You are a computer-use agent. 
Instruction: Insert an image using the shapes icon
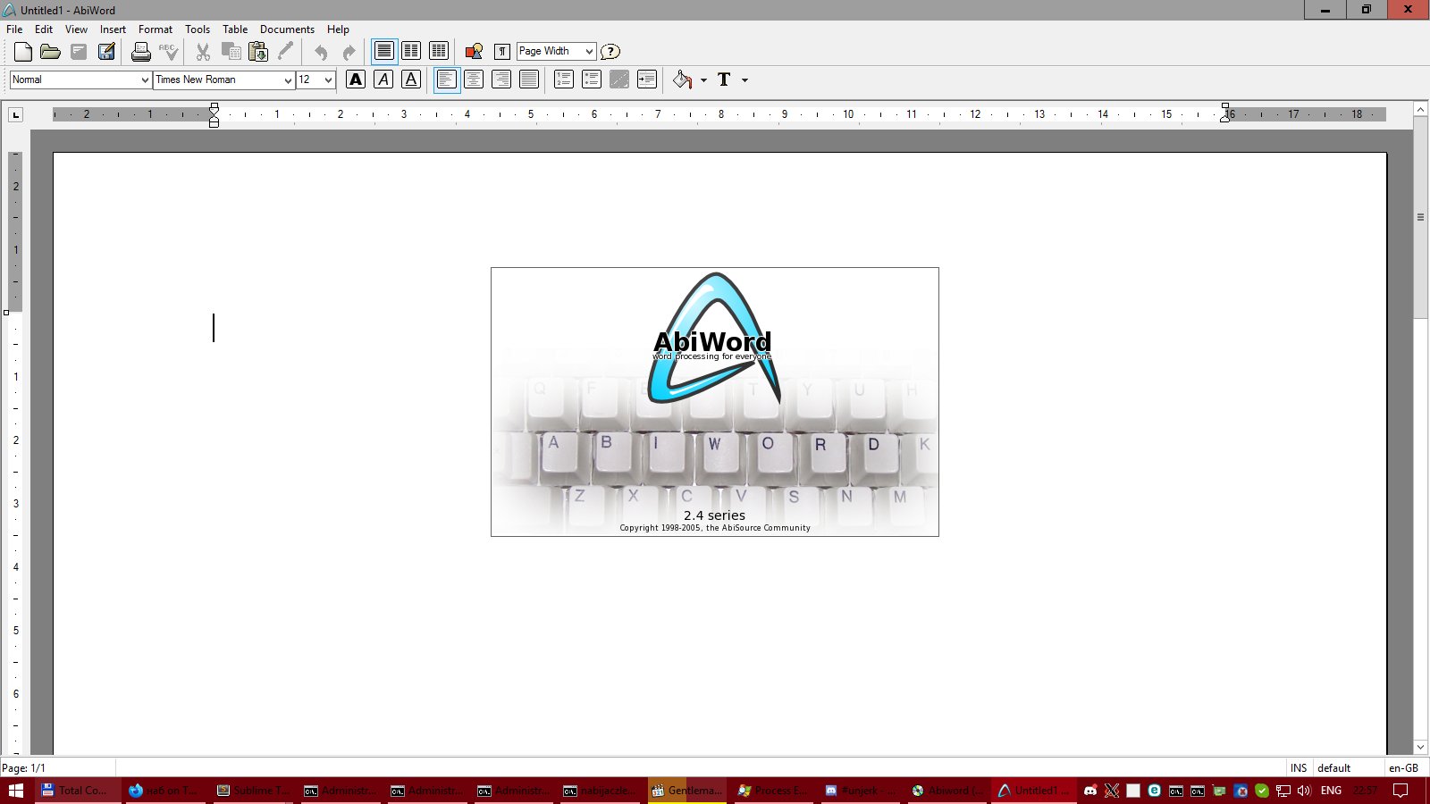pyautogui.click(x=474, y=52)
